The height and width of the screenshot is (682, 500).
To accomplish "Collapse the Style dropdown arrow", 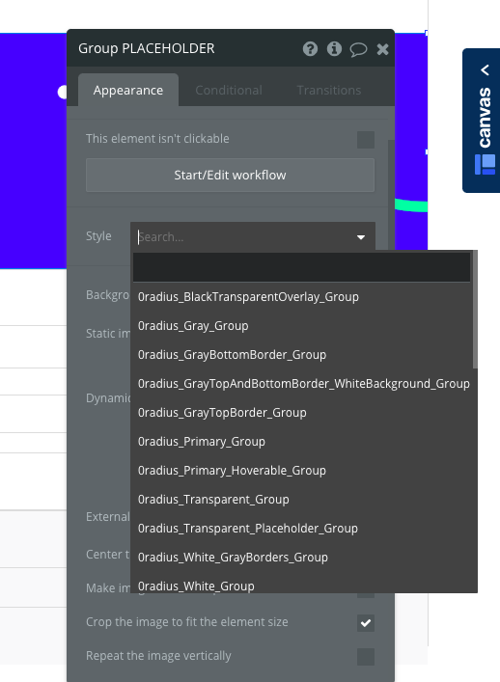I will pos(361,237).
